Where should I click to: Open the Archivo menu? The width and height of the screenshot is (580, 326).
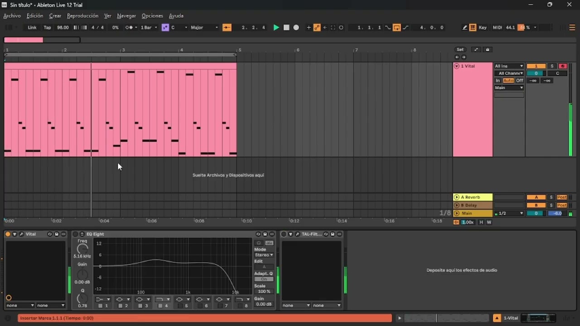click(12, 16)
